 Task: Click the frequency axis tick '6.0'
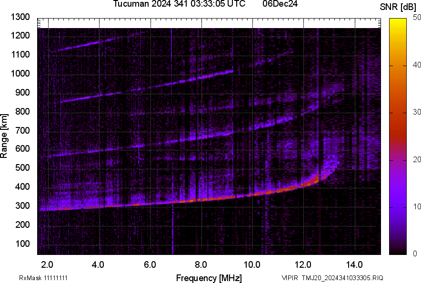click(150, 265)
